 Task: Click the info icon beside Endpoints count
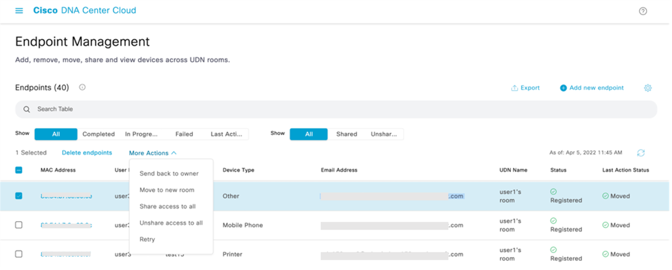(82, 87)
